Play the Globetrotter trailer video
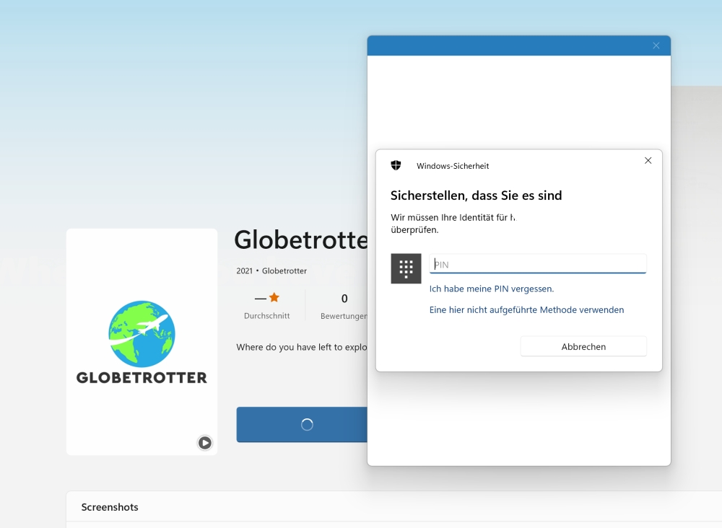 [x=205, y=442]
